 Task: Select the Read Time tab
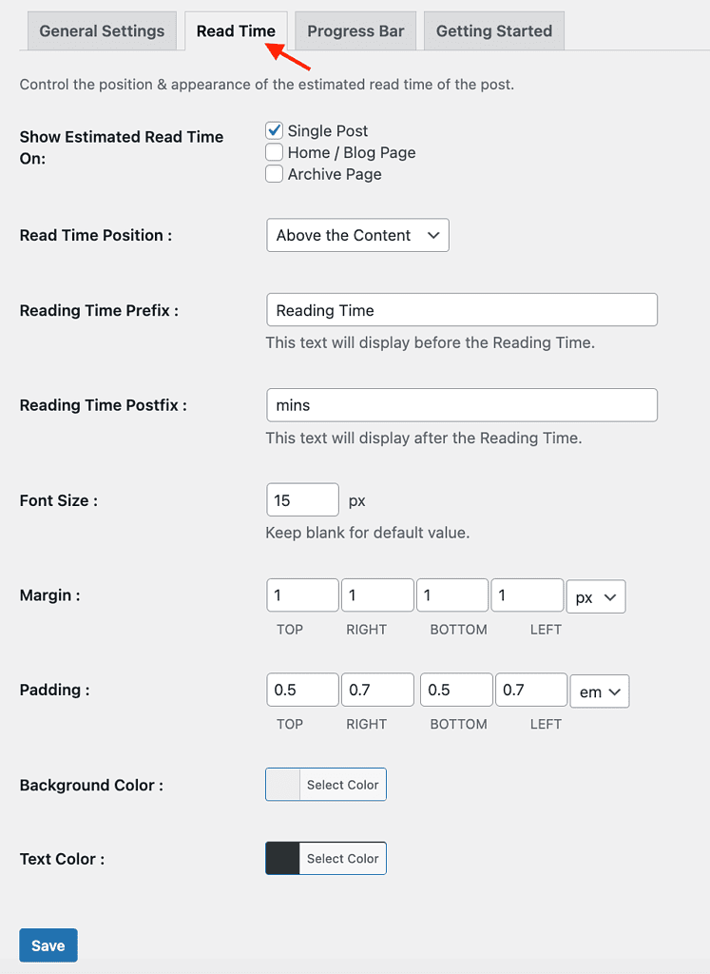point(236,29)
